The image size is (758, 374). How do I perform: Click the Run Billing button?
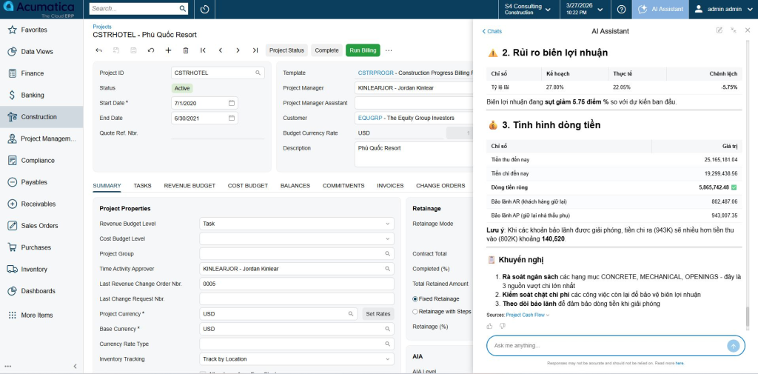(363, 50)
